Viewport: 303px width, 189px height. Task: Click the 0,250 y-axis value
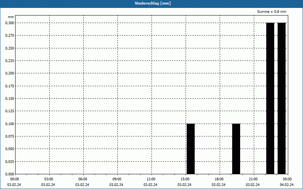pyautogui.click(x=10, y=48)
